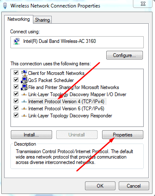Select the Networking tab

point(19,19)
